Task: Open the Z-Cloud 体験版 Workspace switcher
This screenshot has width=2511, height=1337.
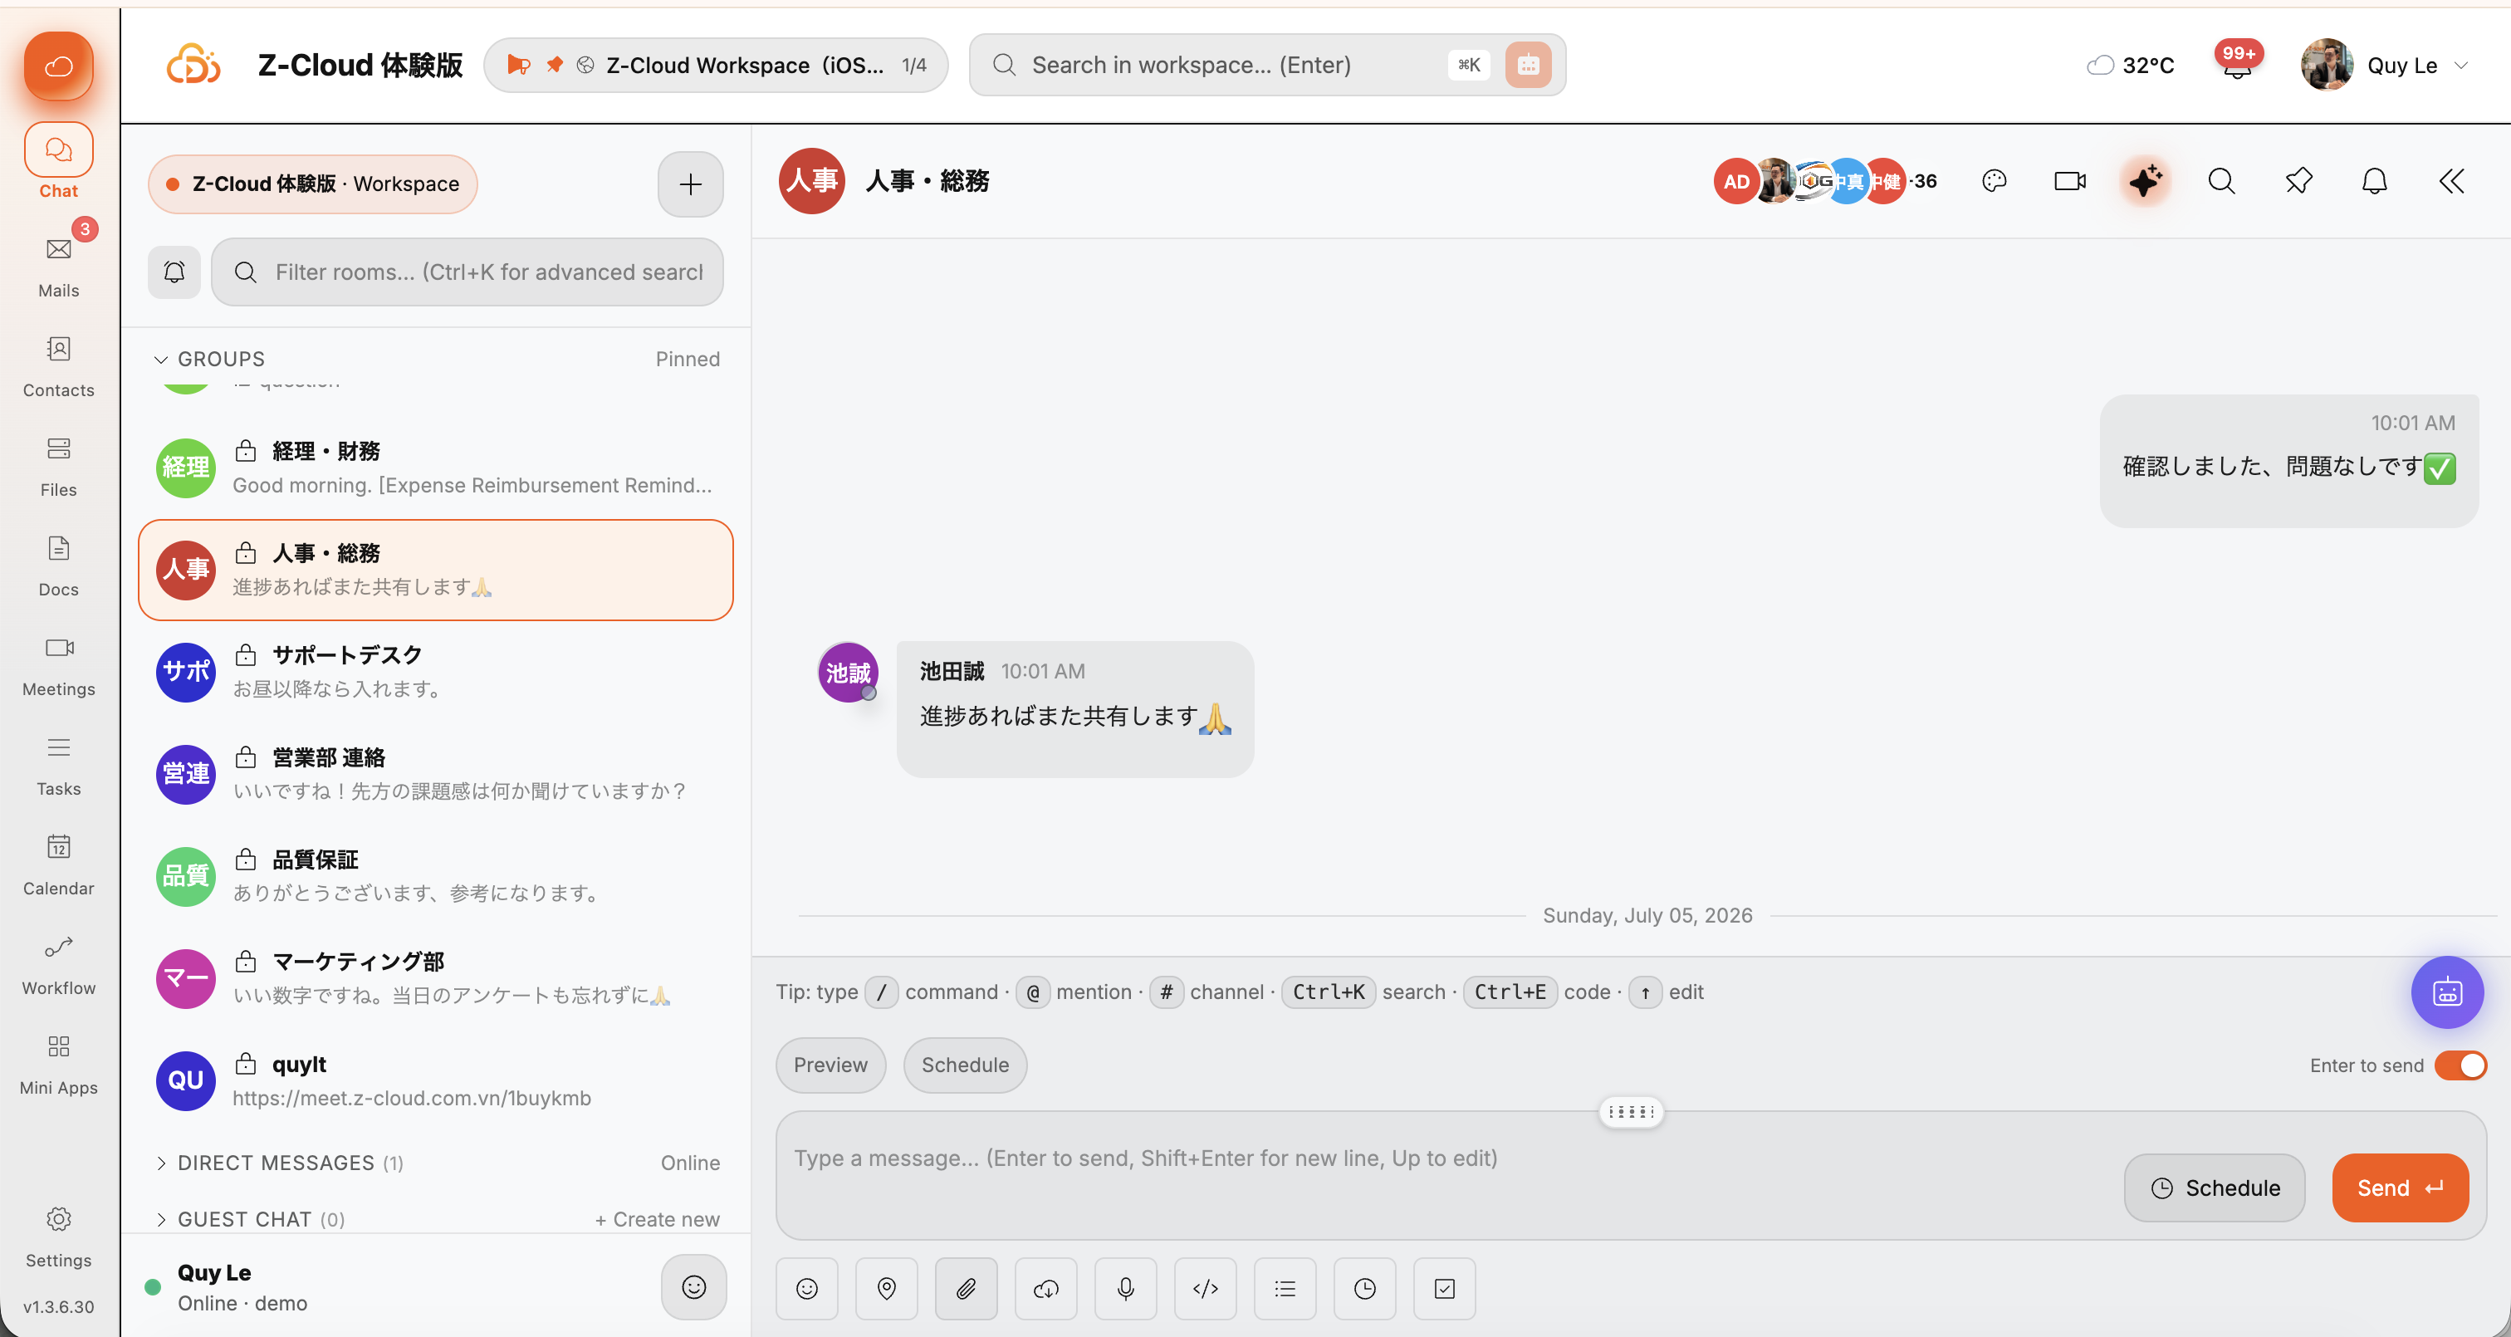Action: coord(313,184)
